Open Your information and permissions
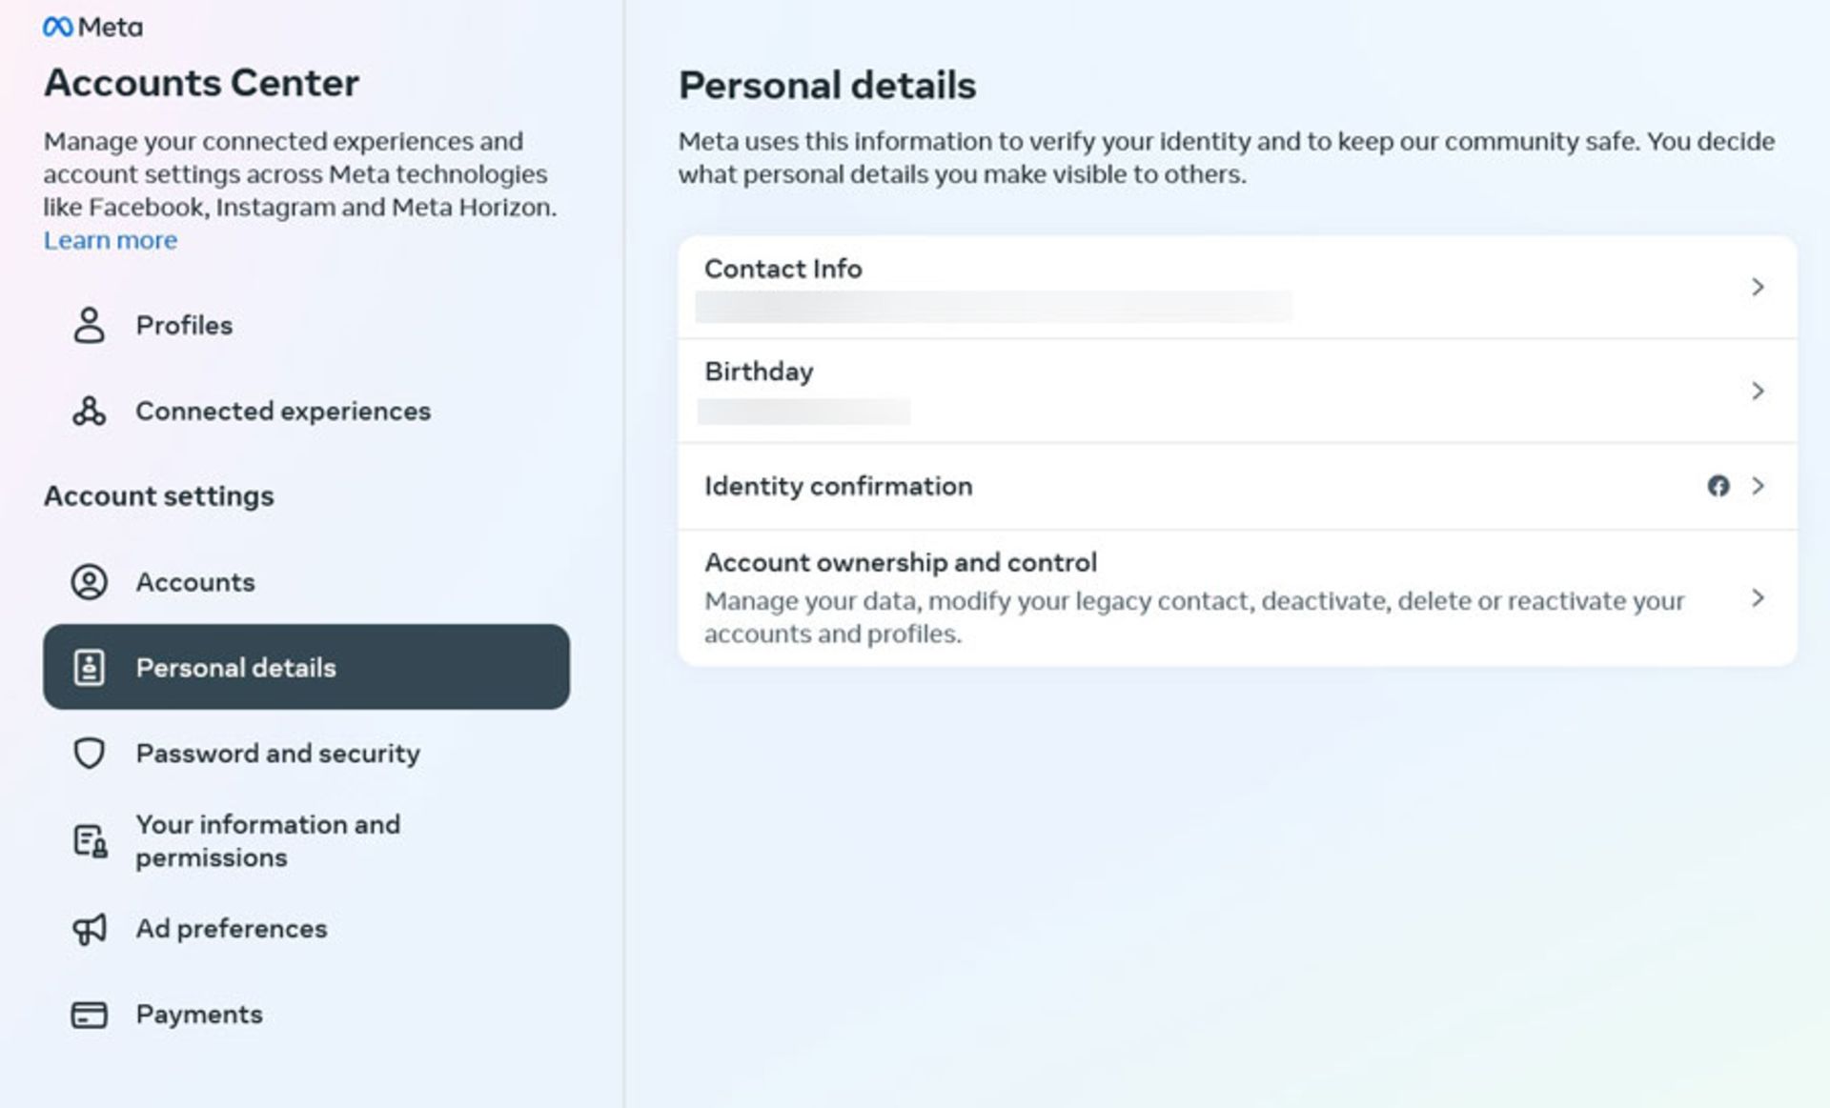Screen dimensions: 1830x1108 [x=306, y=841]
